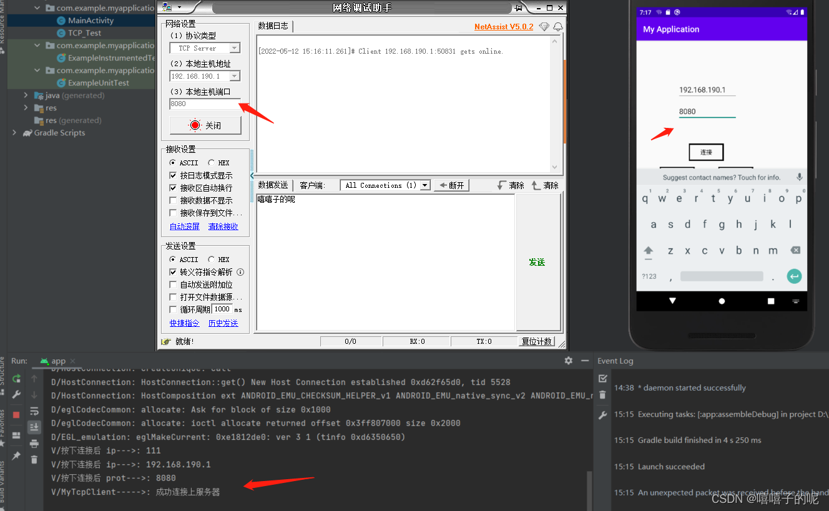Image resolution: width=829 pixels, height=511 pixels.
Task: Tap emulator Recents square button
Action: point(771,301)
